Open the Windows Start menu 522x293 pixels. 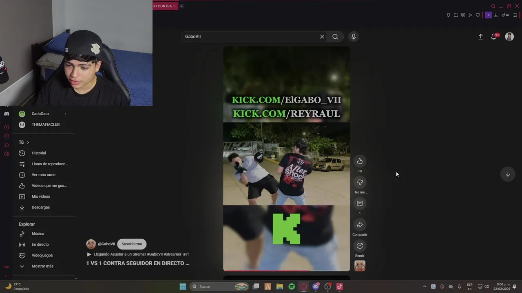(x=183, y=286)
